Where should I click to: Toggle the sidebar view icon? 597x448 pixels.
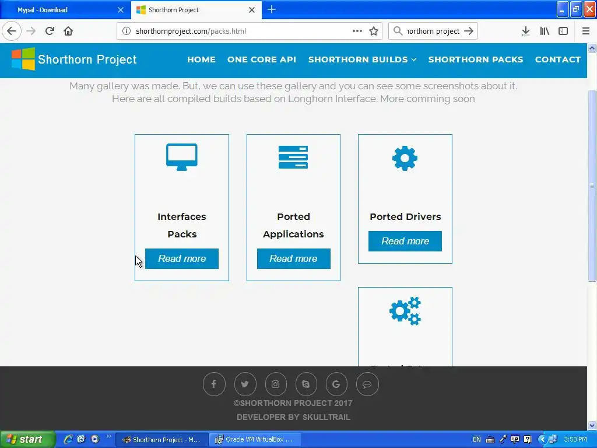(x=563, y=31)
